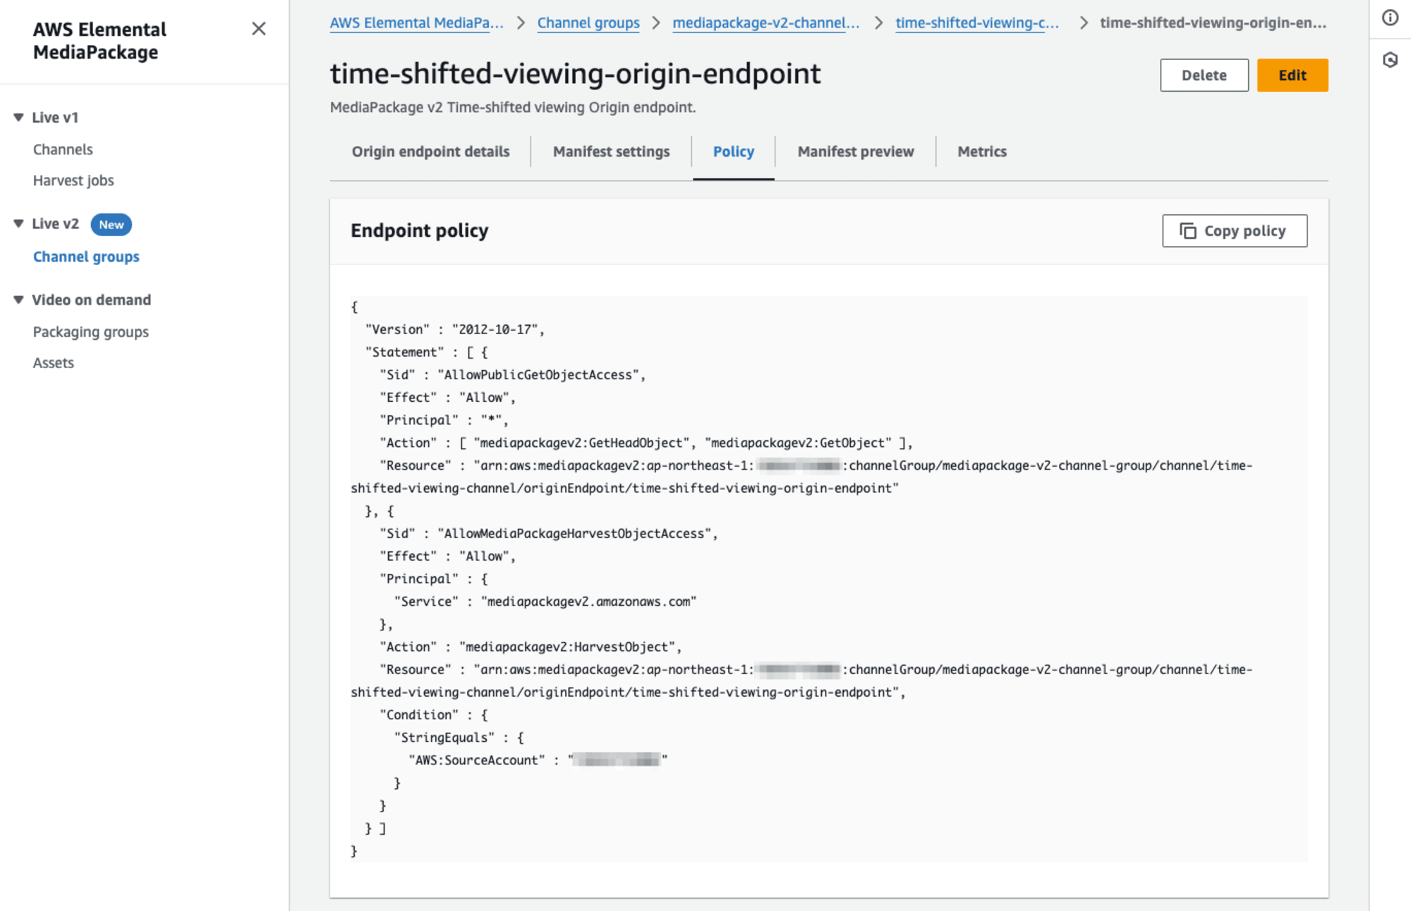Open Packaging groups in sidebar
The height and width of the screenshot is (911, 1411).
[x=91, y=332]
